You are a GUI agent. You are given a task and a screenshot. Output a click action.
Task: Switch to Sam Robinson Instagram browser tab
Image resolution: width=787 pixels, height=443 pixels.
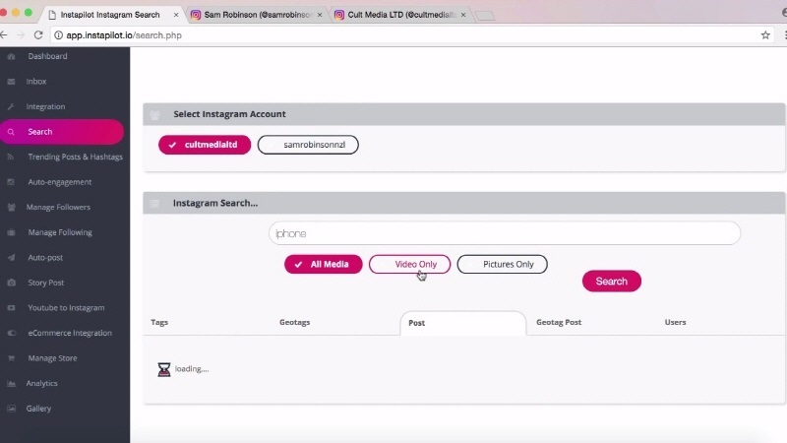(256, 15)
